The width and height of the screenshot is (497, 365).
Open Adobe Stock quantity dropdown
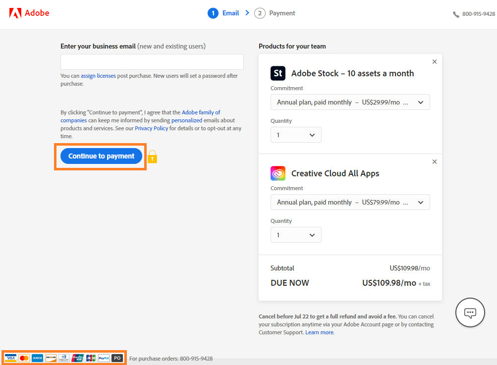pos(296,135)
